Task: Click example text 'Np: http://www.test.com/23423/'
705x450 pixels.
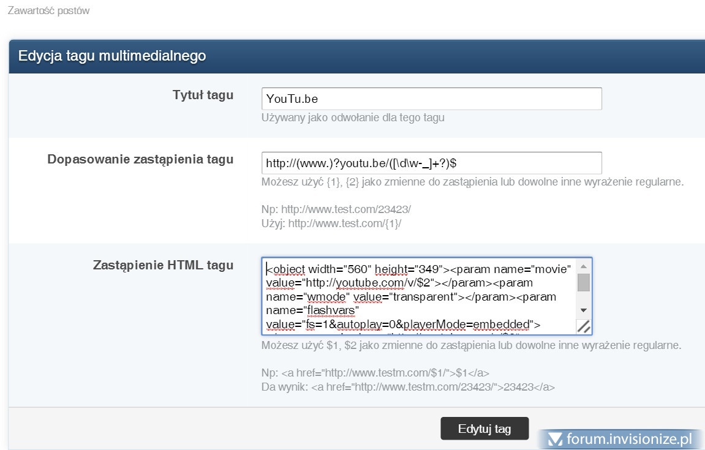Action: [x=336, y=209]
